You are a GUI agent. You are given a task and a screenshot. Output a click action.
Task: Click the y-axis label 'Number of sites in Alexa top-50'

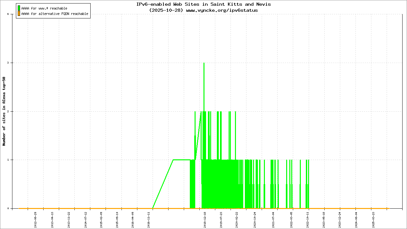(4, 111)
